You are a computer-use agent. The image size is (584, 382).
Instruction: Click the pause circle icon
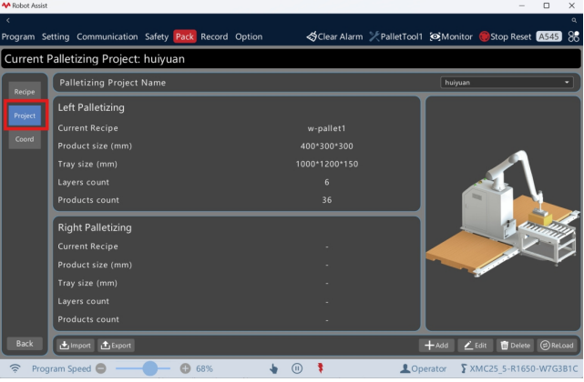click(297, 368)
